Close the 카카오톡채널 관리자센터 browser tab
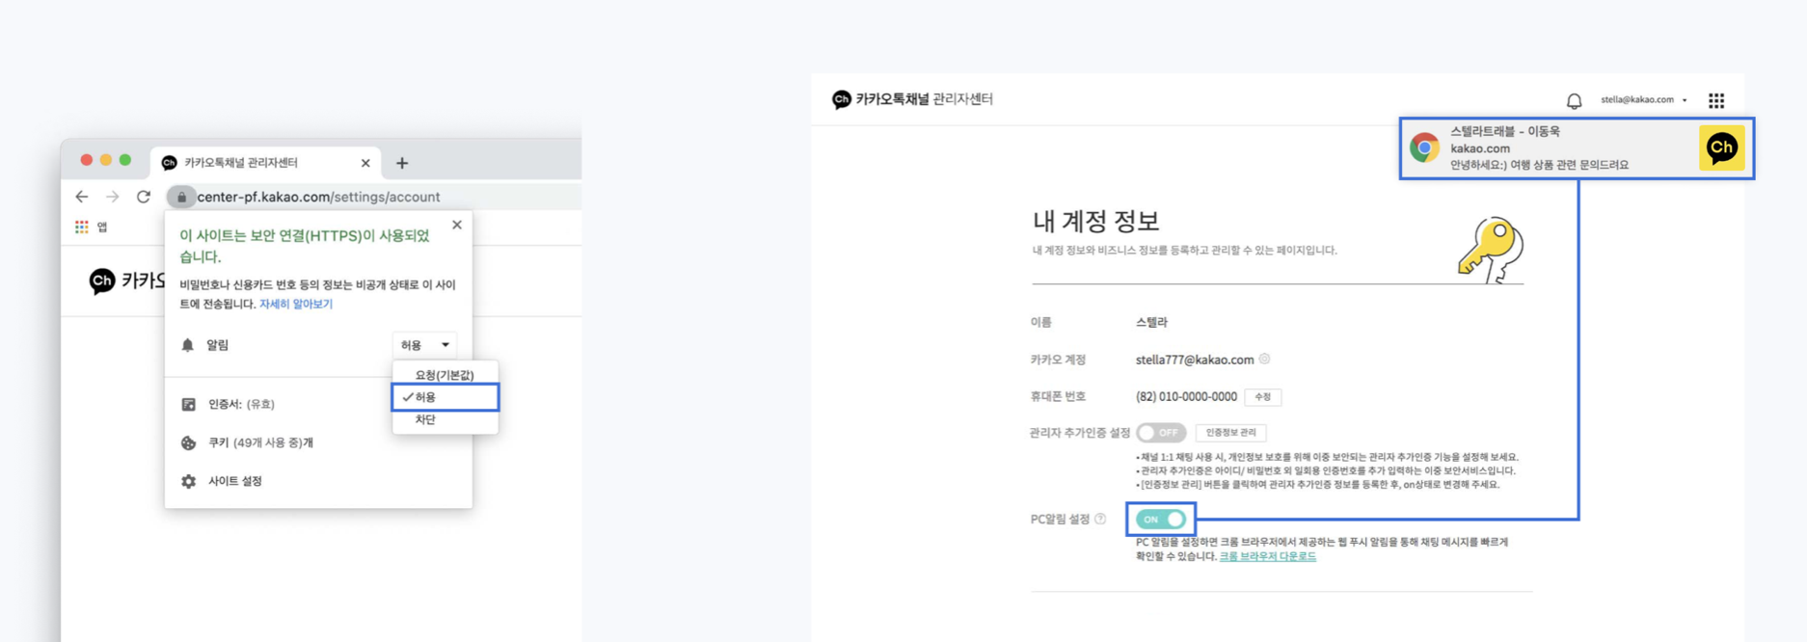 tap(365, 163)
